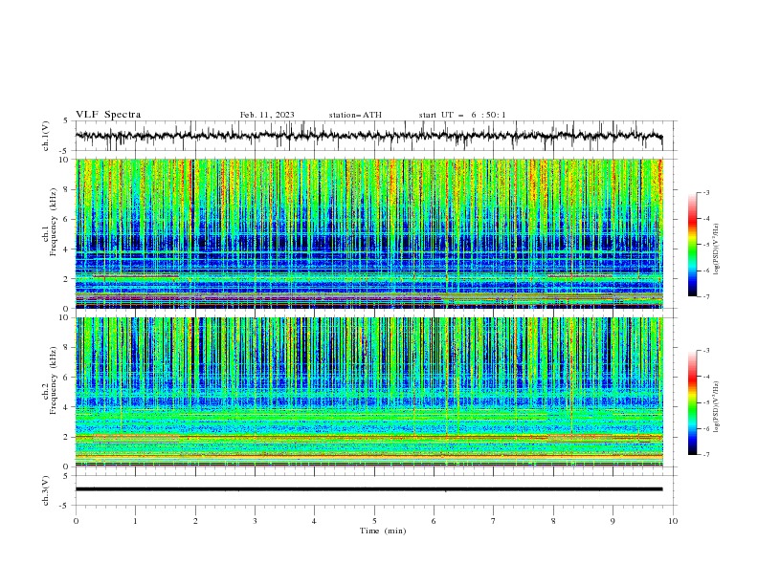The image size is (758, 585).
Task: Click the ch.1 Frequency (kHz) axis label
Action: point(49,222)
